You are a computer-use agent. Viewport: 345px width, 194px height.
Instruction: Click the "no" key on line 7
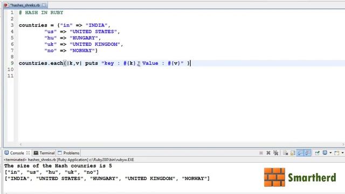point(50,51)
